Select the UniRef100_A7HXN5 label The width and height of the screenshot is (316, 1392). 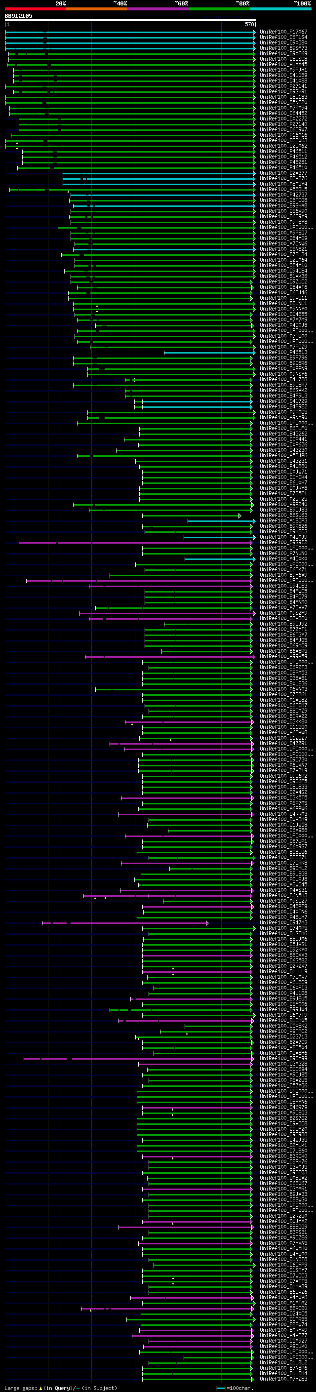[x=283, y=1243]
